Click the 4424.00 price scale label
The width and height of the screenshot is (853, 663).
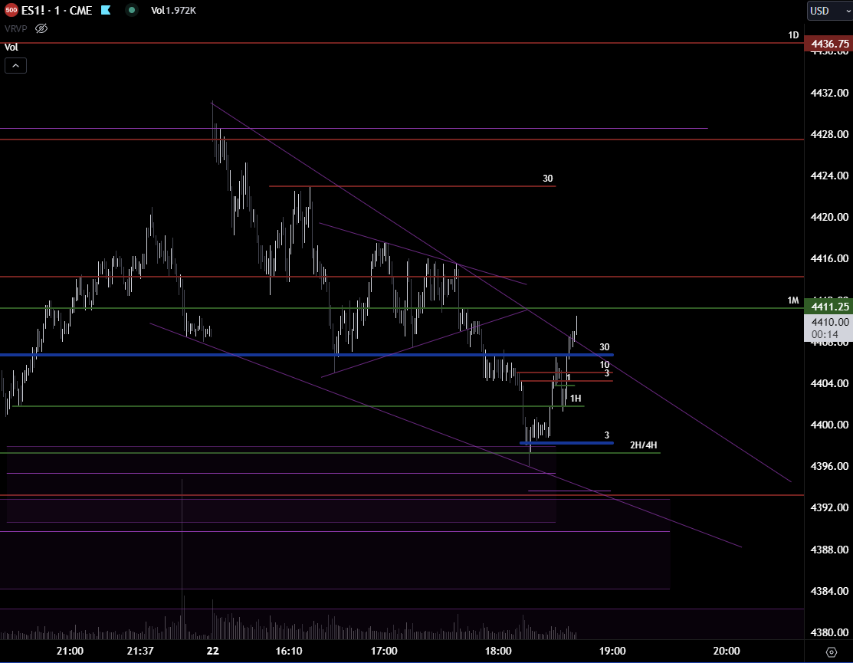(829, 176)
